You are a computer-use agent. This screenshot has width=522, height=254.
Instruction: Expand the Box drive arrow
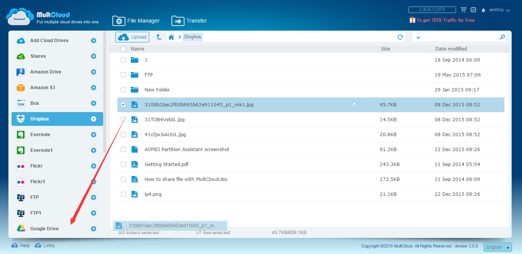tap(94, 103)
